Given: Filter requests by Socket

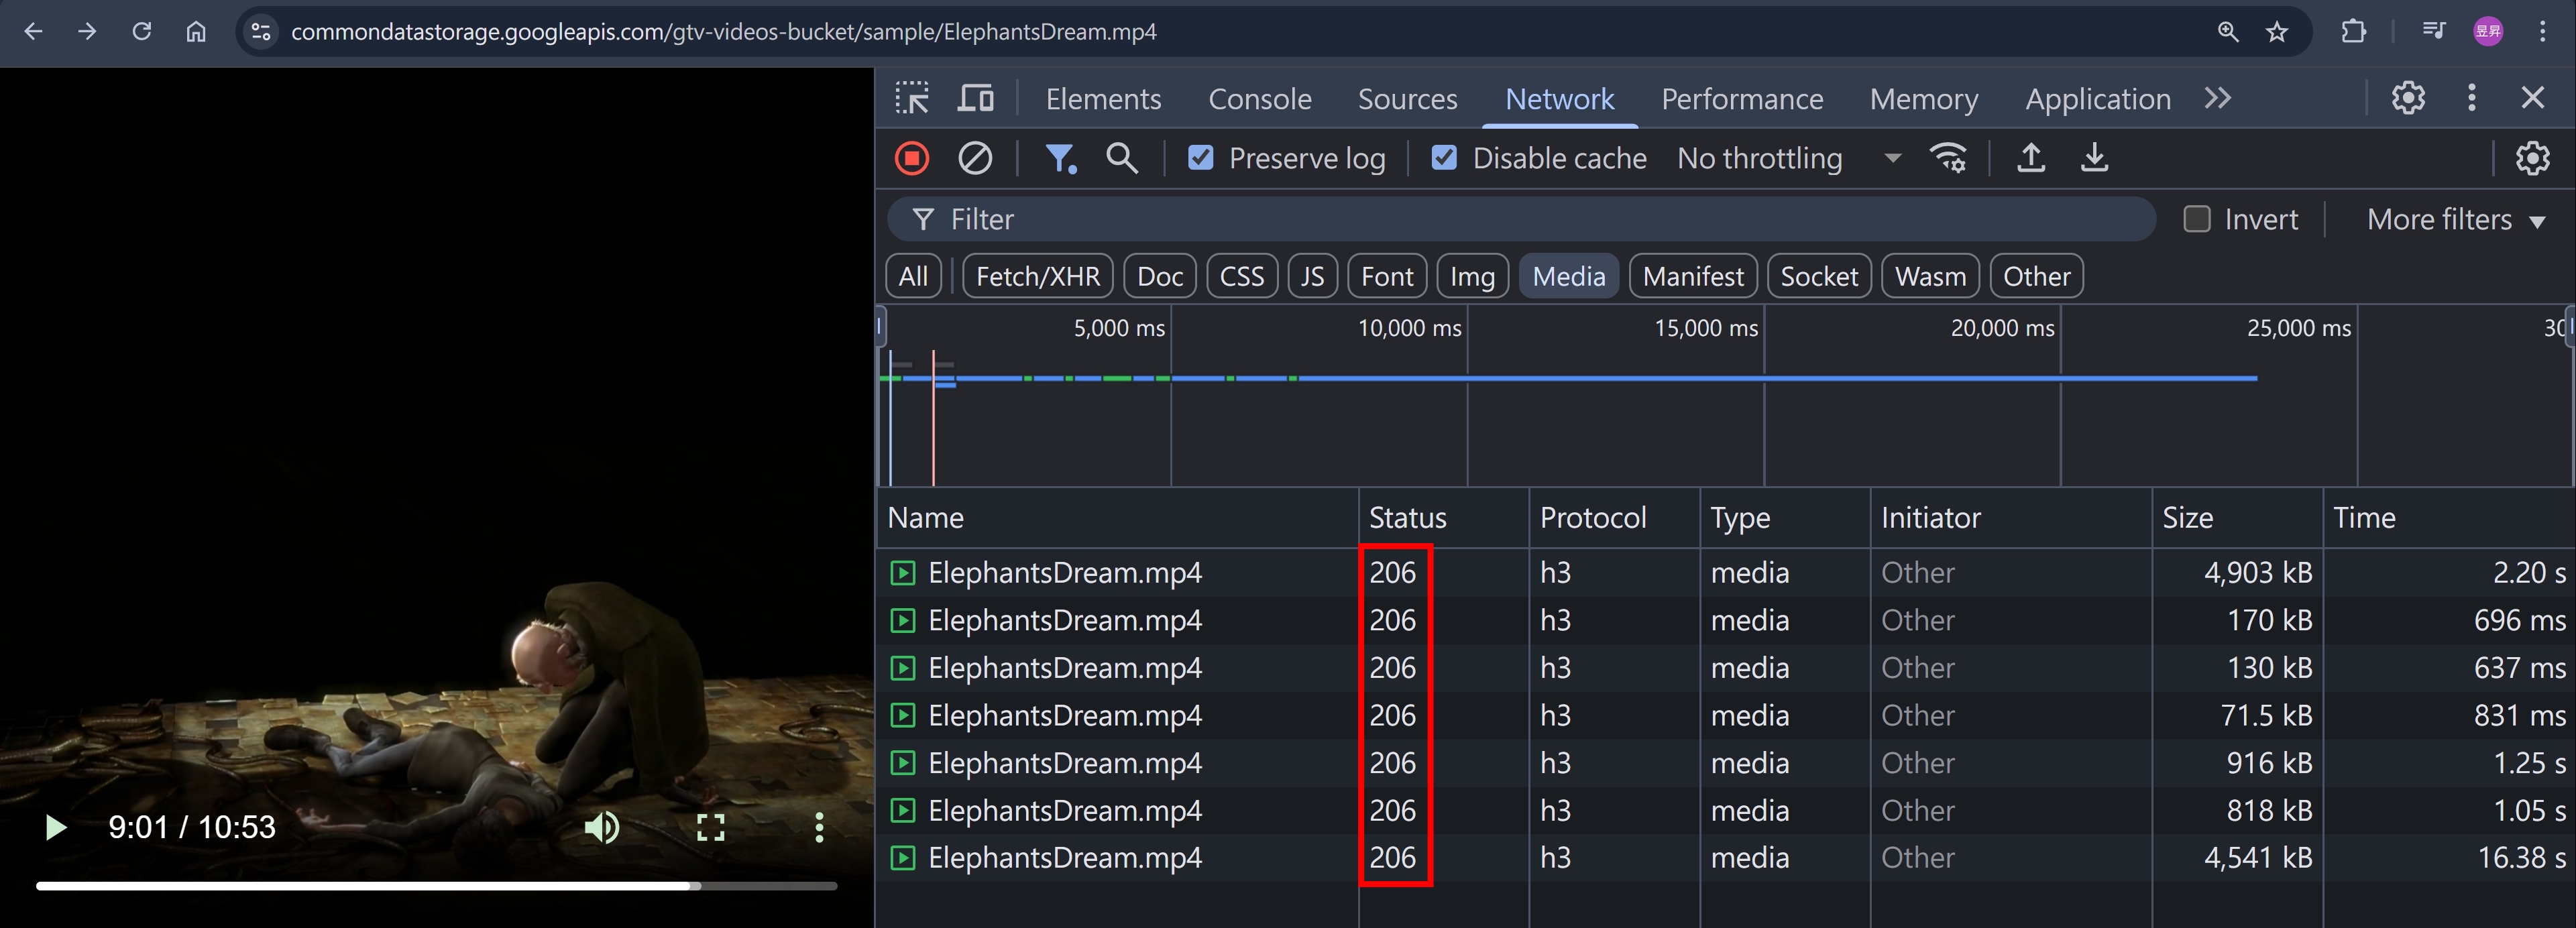Looking at the screenshot, I should [x=1818, y=276].
